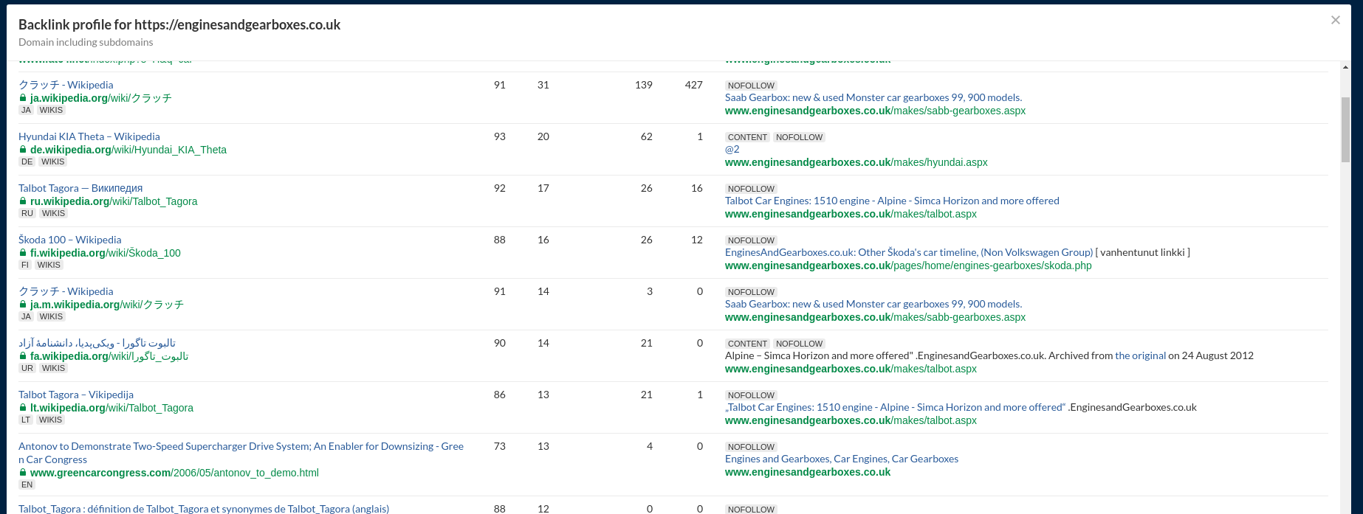The image size is (1363, 514).
Task: Click the DE language tag
Action: [27, 162]
